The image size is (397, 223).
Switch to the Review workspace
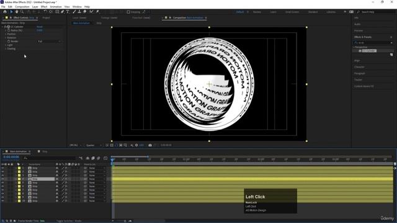tap(257, 12)
